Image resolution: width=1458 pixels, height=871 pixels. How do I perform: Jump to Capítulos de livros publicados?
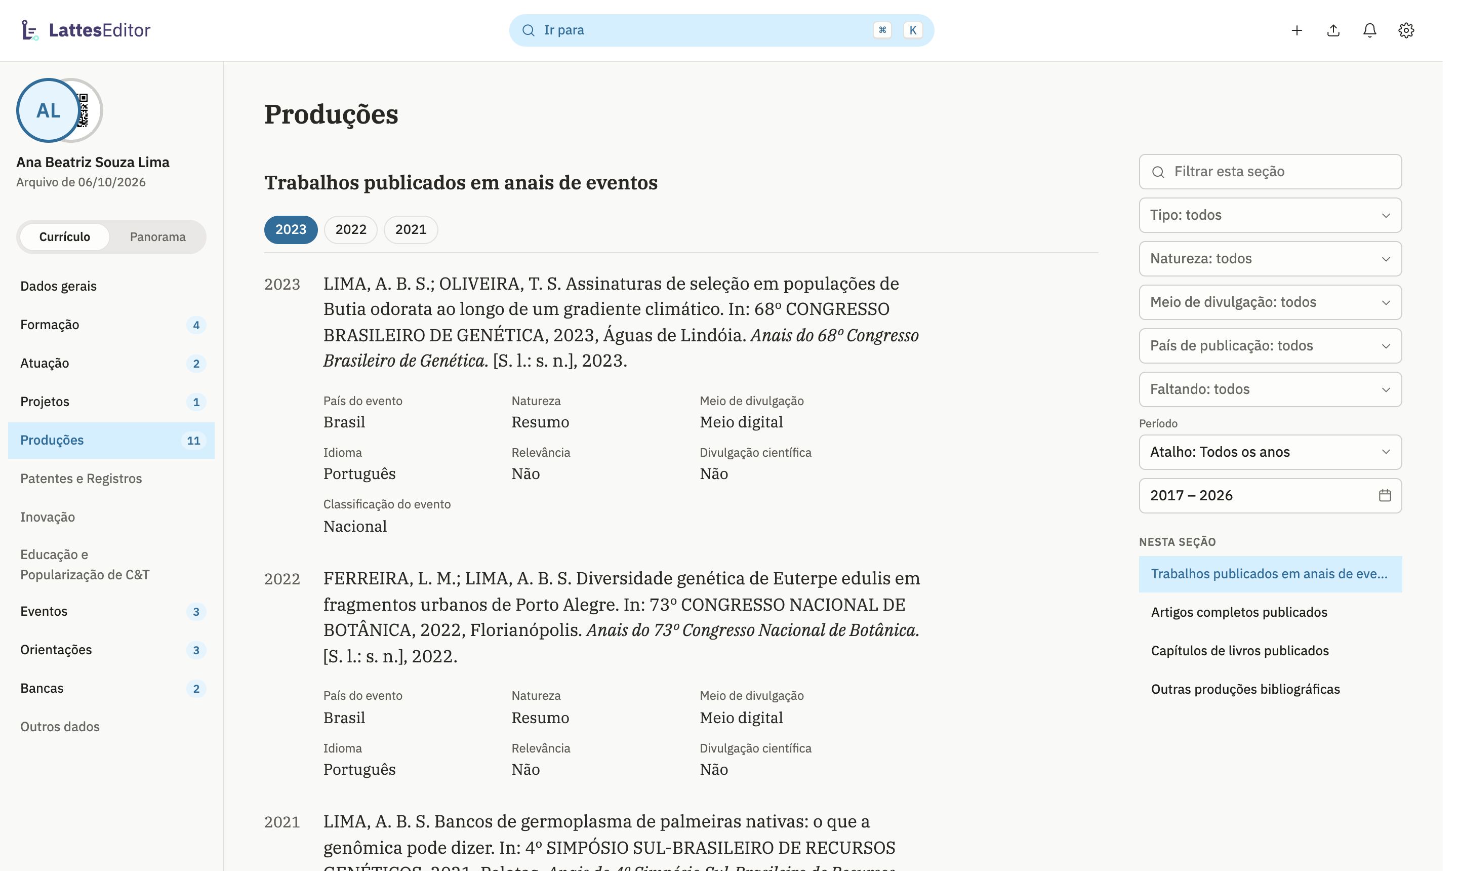tap(1270, 650)
